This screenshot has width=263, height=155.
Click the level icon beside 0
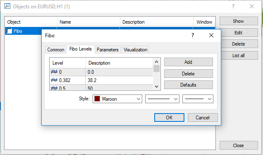[54, 72]
